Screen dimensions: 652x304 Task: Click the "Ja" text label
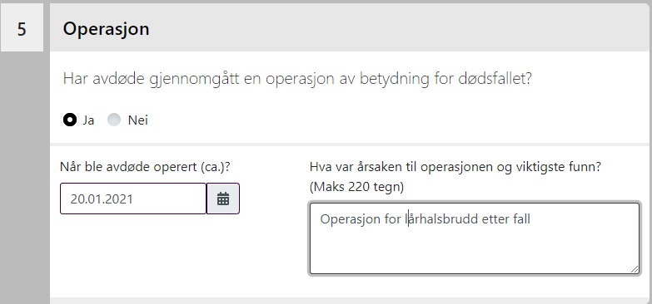88,120
